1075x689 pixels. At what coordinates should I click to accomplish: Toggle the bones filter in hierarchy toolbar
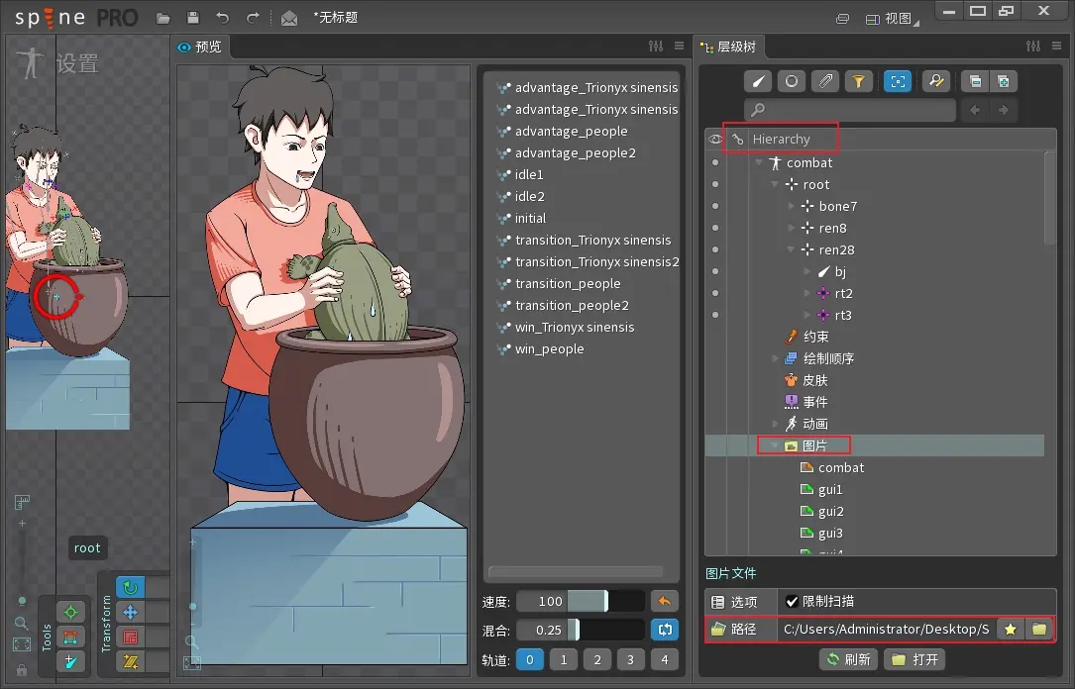758,81
